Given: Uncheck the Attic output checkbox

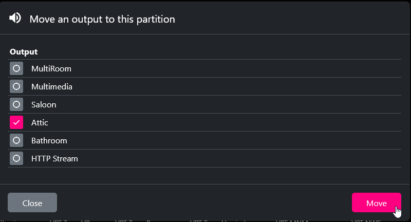Looking at the screenshot, I should point(16,122).
